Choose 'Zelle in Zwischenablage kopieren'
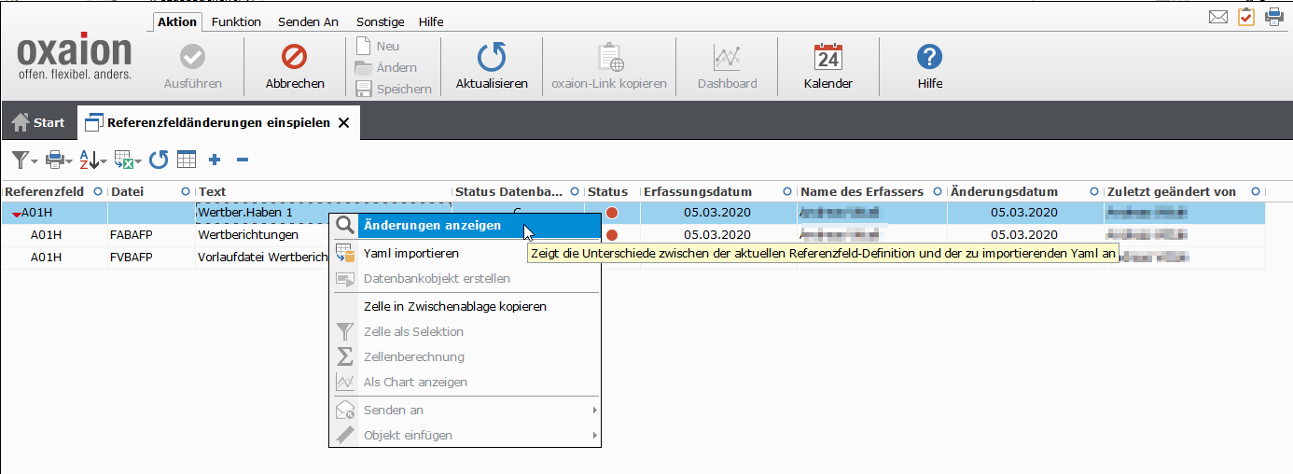The height and width of the screenshot is (474, 1293). [x=454, y=306]
